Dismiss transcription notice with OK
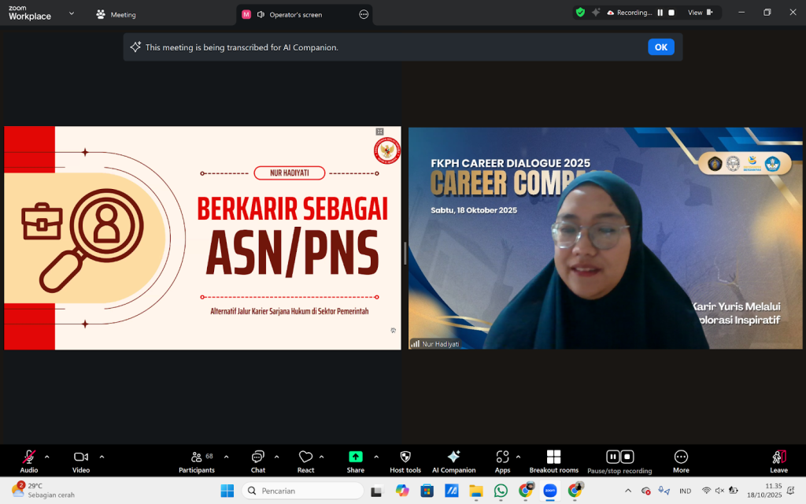This screenshot has height=504, width=806. point(660,47)
